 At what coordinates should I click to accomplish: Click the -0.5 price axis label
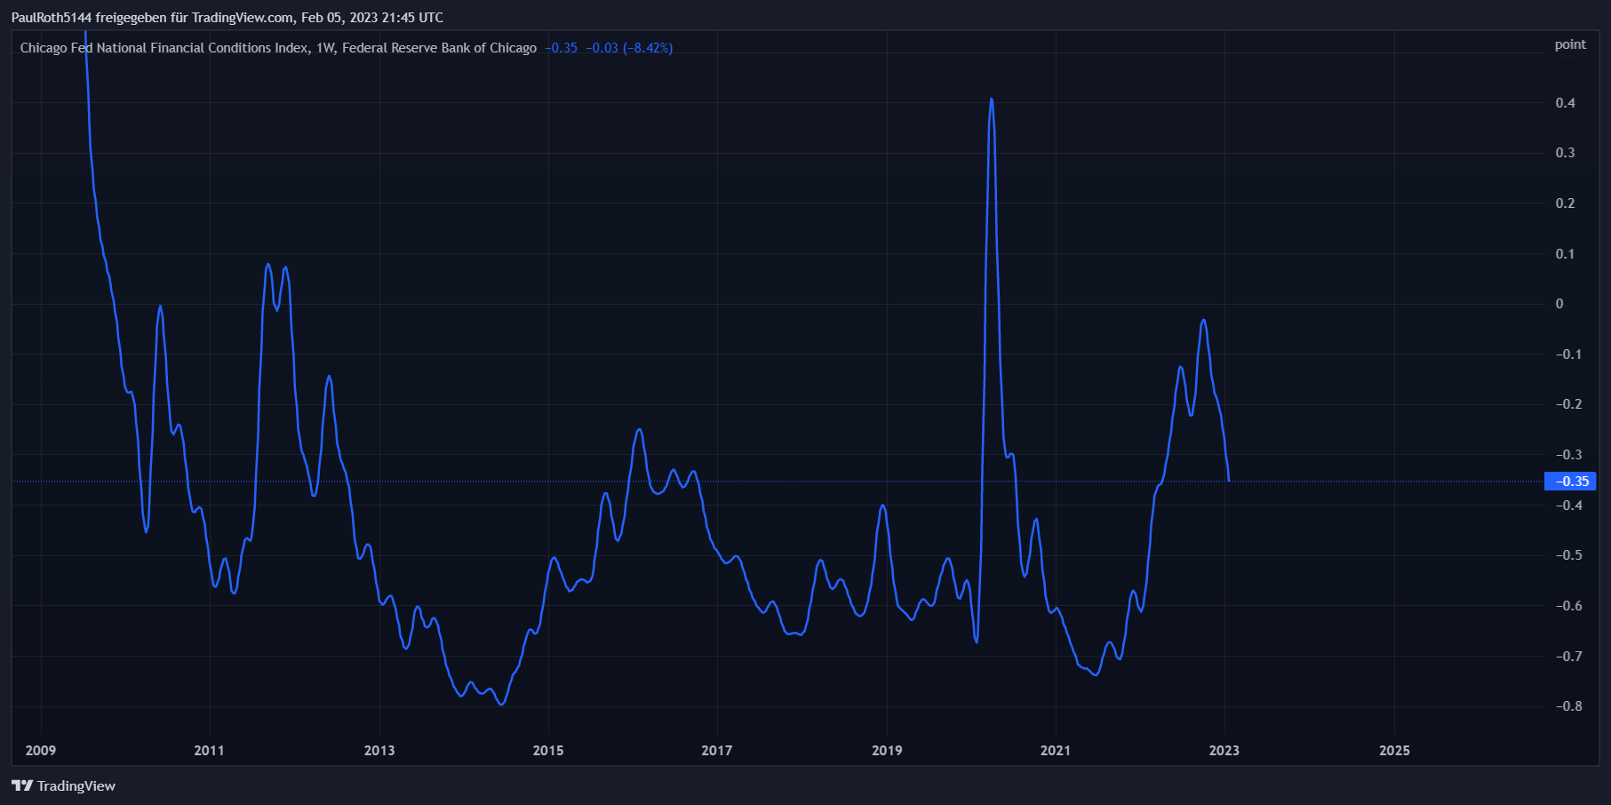click(1568, 555)
